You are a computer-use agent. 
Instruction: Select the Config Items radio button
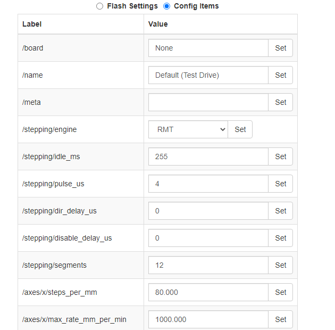click(x=166, y=6)
